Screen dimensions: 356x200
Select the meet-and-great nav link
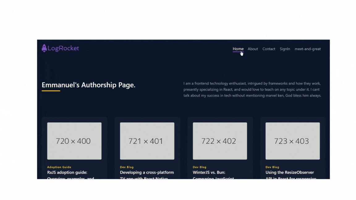pyautogui.click(x=307, y=49)
